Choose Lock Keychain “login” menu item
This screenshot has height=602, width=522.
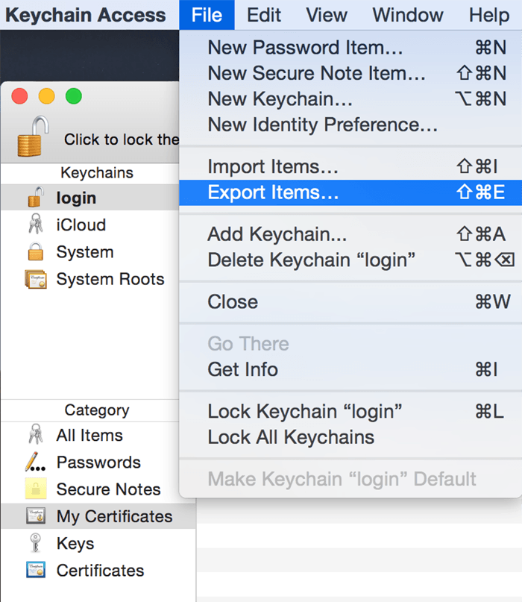tap(305, 411)
